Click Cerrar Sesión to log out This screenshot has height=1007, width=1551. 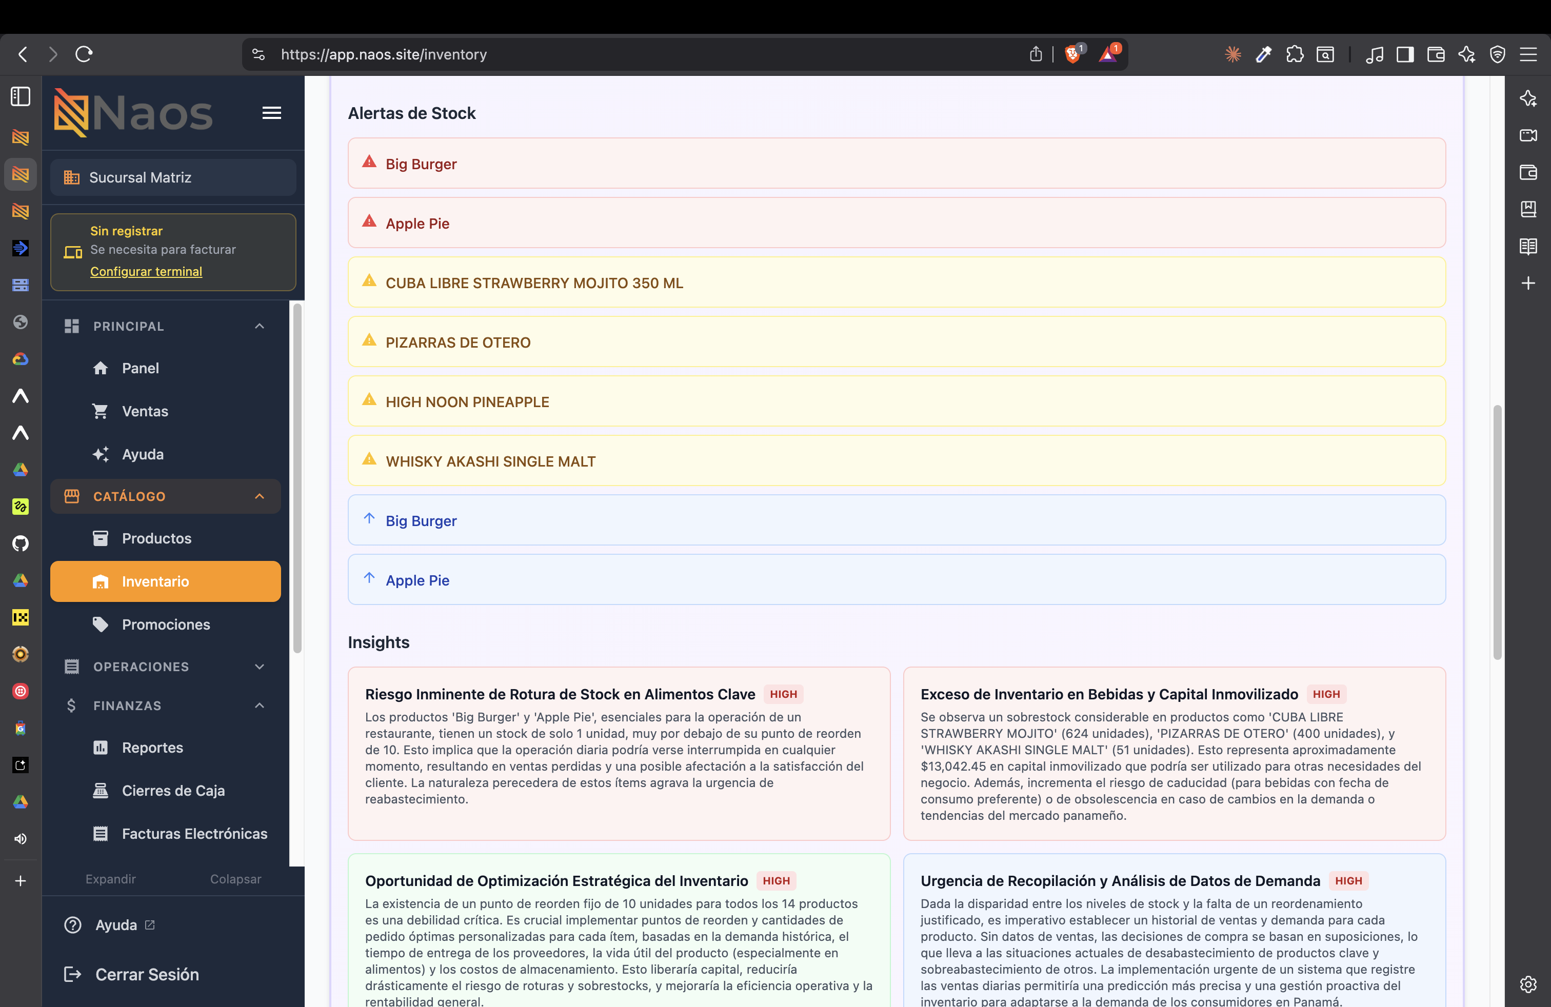[132, 974]
